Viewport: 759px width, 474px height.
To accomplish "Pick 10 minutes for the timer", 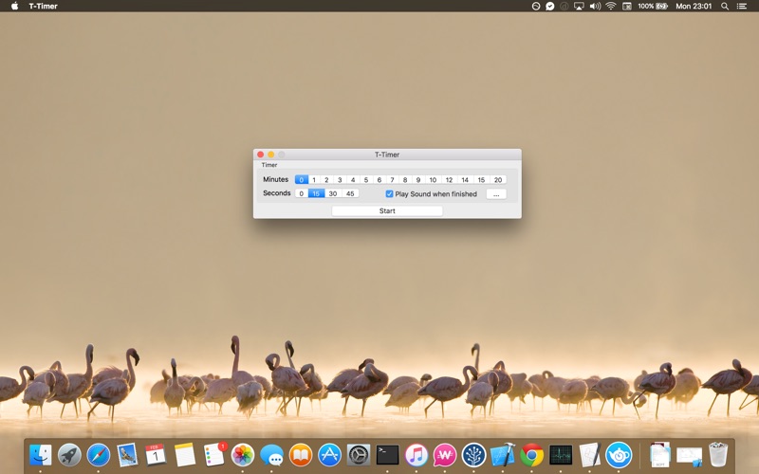I will 433,179.
